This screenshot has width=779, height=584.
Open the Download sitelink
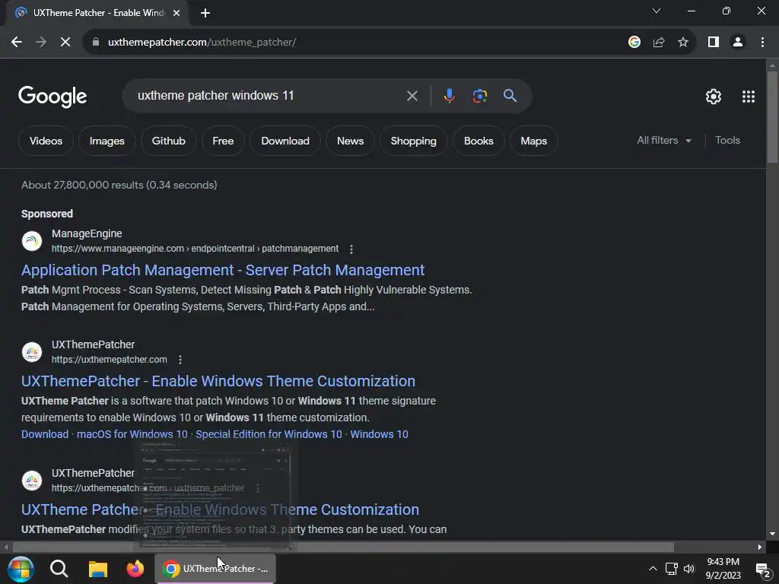[x=45, y=434]
